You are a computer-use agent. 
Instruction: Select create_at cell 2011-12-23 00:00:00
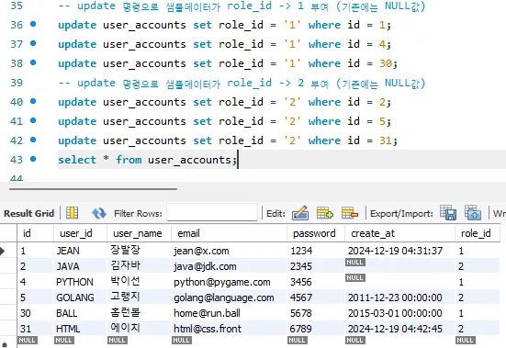click(x=399, y=297)
